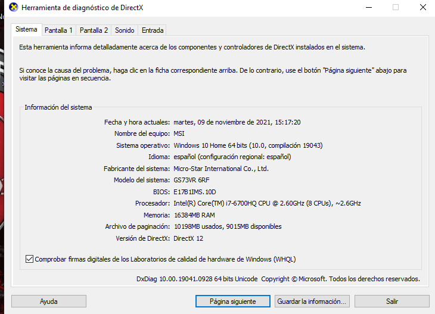The image size is (435, 314).
Task: Click the 'Nombre del equipo:' label
Action: pos(142,133)
